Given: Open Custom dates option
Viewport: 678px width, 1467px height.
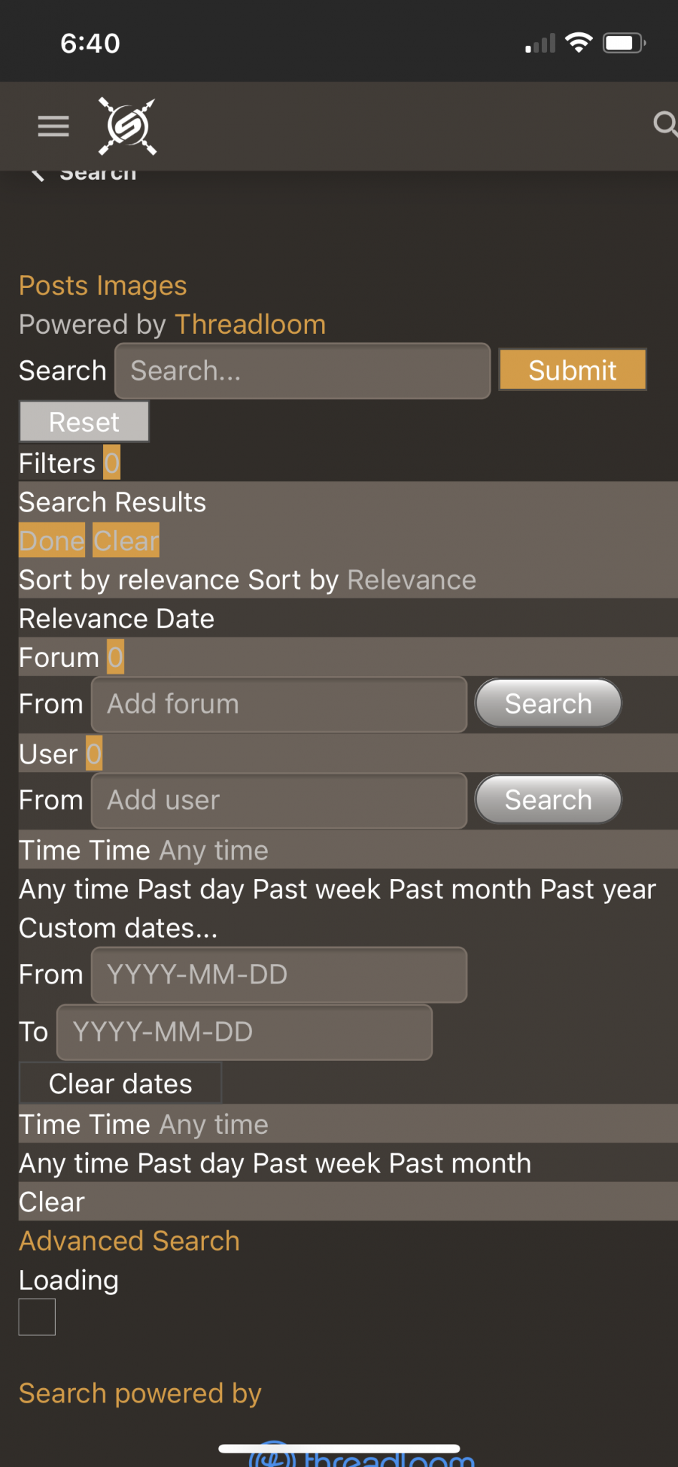Looking at the screenshot, I should [x=118, y=928].
